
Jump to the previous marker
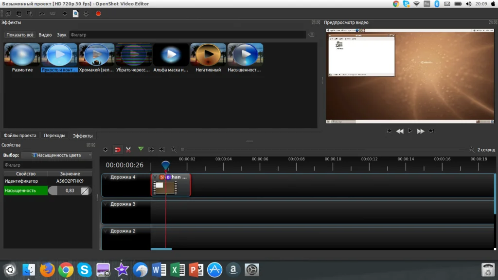point(151,150)
